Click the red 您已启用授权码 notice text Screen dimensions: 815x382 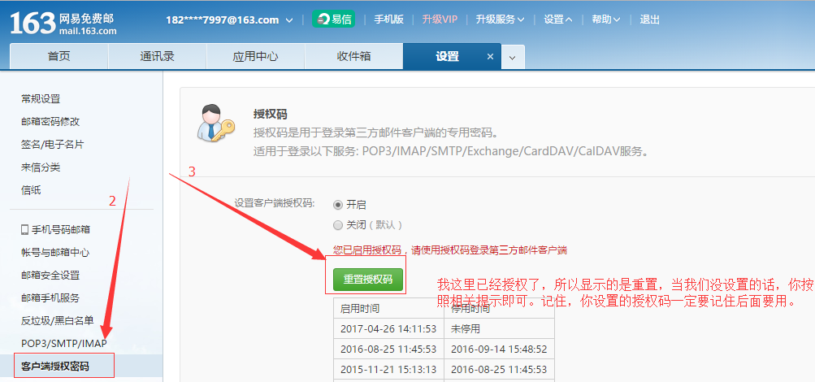coord(449,250)
